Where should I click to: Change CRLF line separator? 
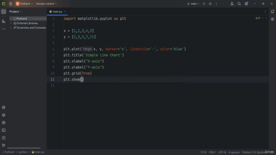click(x=212, y=152)
